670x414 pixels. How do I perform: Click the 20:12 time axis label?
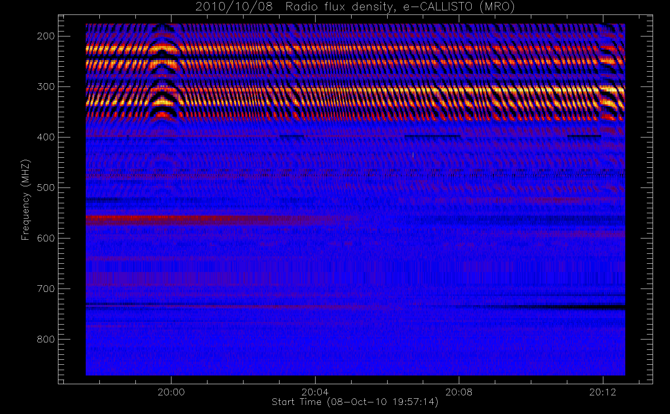pos(603,392)
